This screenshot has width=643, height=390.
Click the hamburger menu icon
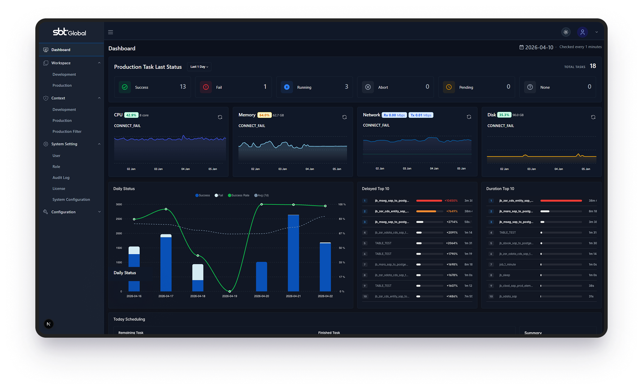point(111,32)
